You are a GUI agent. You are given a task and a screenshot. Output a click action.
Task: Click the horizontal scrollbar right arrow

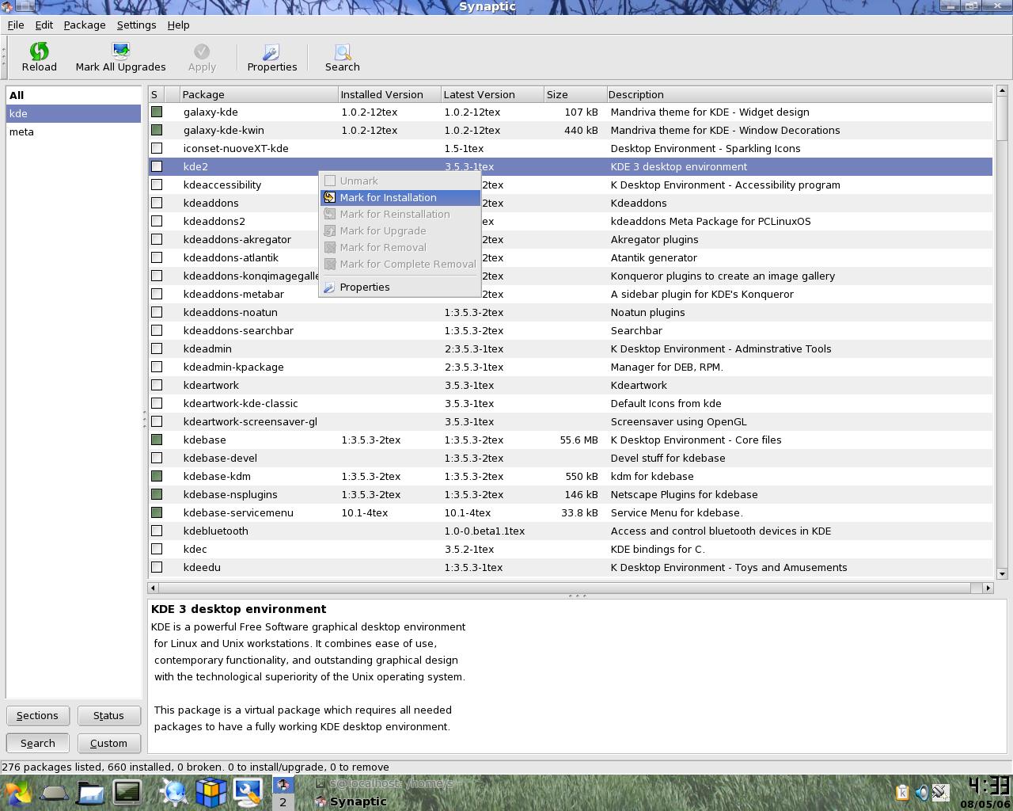point(988,588)
